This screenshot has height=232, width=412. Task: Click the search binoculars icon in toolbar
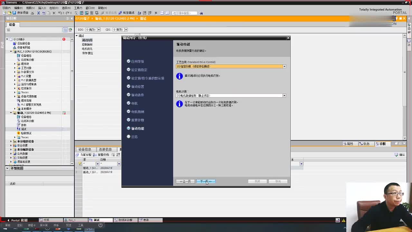[201, 13]
